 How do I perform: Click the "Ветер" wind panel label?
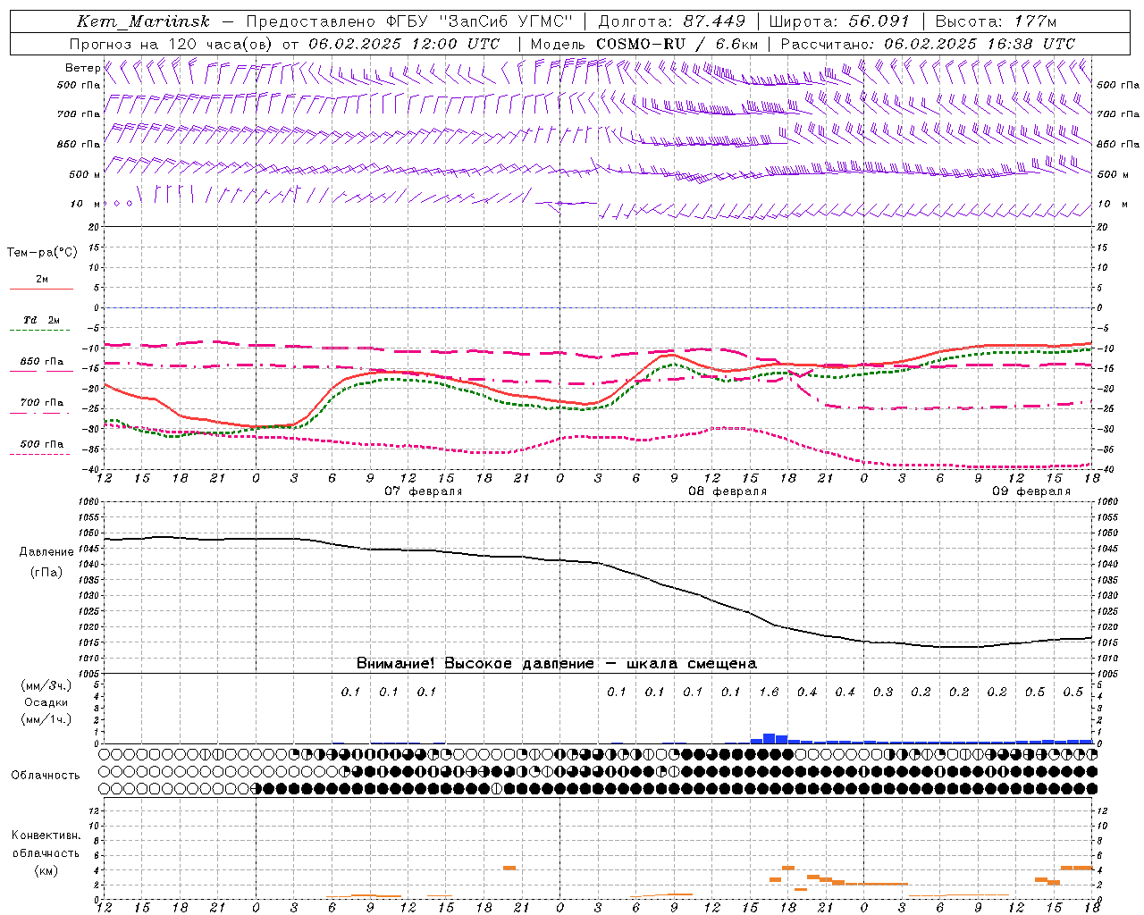point(82,68)
